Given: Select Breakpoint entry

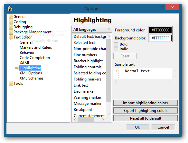Looking at the screenshot, I should point(89,110).
